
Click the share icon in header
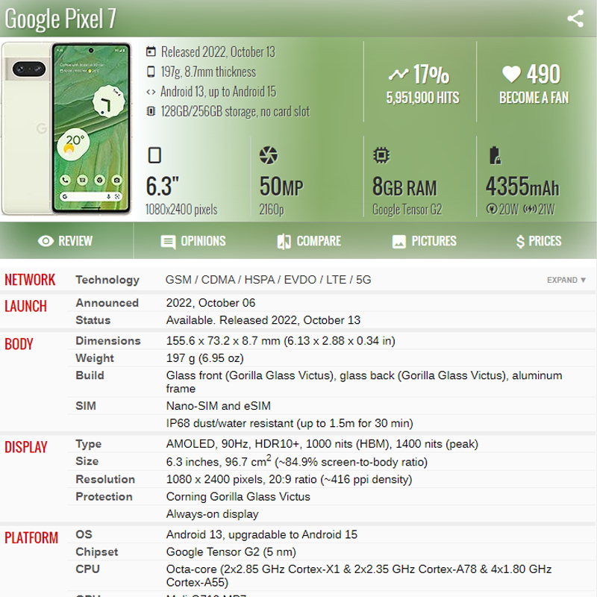(575, 19)
